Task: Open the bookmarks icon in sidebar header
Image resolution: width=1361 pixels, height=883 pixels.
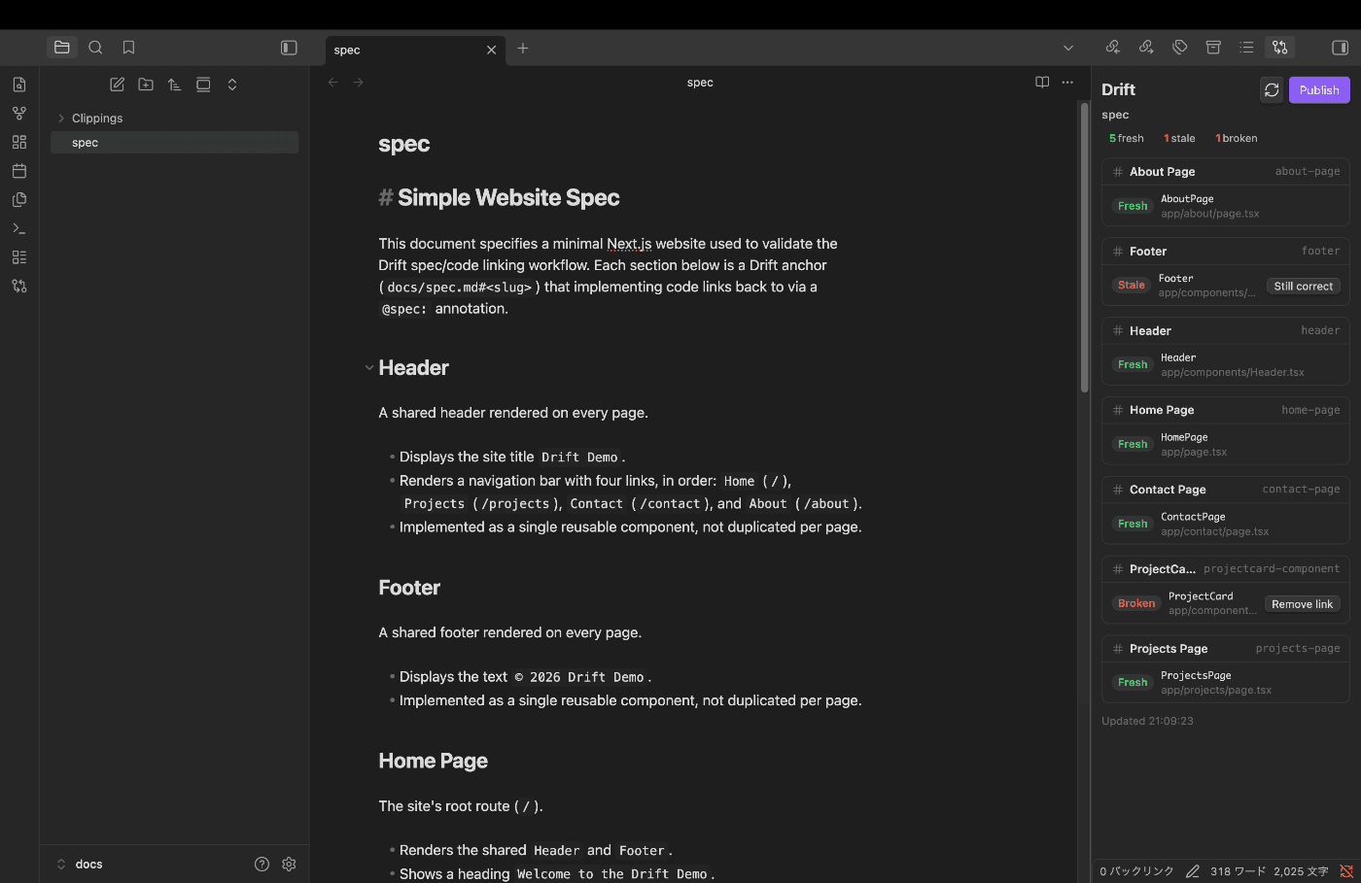Action: point(128,48)
